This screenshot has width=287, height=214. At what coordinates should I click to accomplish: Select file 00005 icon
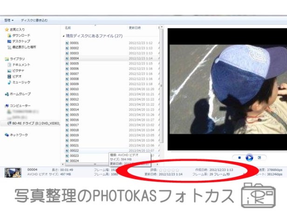[67, 64]
